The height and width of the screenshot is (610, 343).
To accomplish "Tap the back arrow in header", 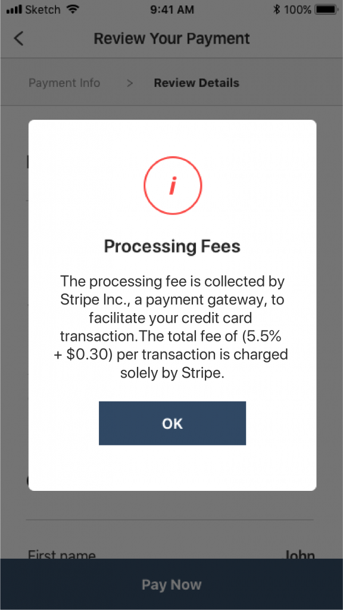I will [x=18, y=39].
